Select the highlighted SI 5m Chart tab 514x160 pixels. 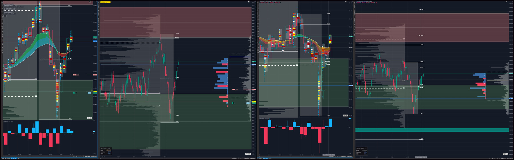click(266, 159)
